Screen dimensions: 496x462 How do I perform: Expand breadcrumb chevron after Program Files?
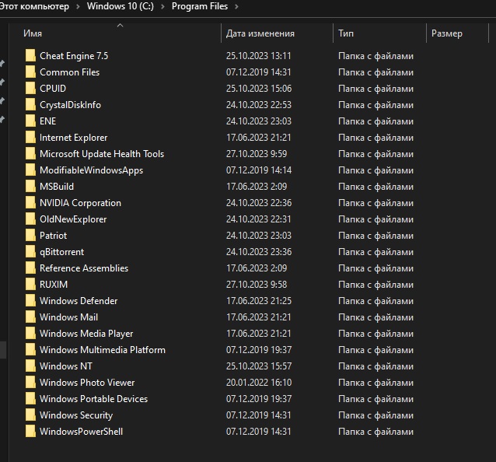tap(236, 6)
